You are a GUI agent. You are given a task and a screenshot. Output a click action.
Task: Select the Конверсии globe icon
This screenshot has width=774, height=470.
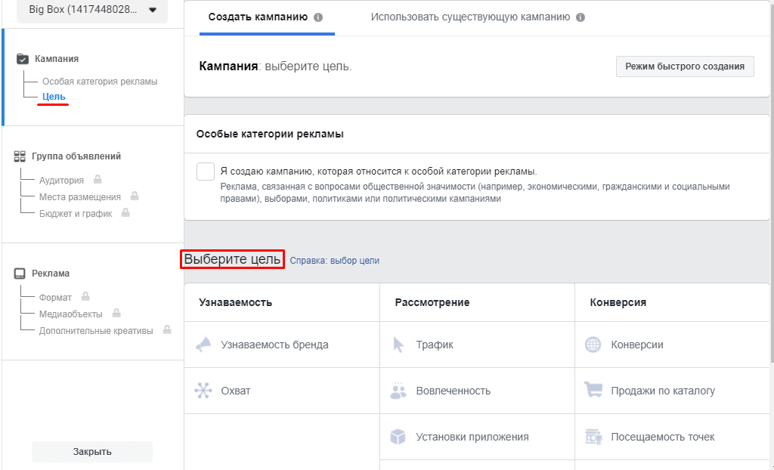coord(594,345)
